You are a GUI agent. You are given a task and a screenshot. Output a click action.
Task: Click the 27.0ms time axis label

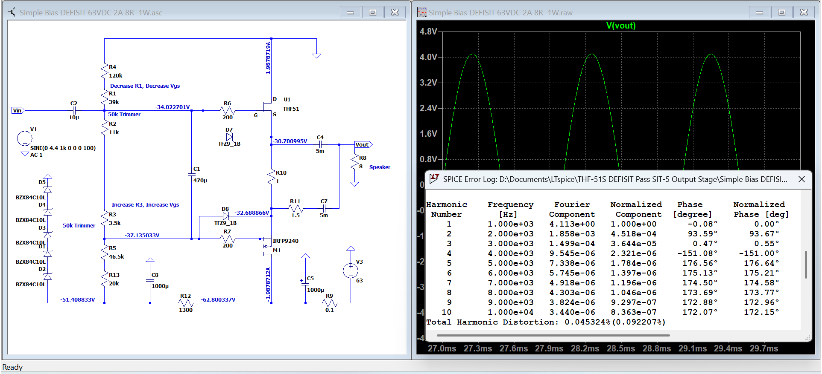tap(442, 348)
